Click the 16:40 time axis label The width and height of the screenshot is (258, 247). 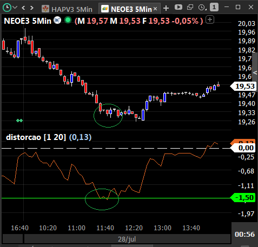[19, 228]
